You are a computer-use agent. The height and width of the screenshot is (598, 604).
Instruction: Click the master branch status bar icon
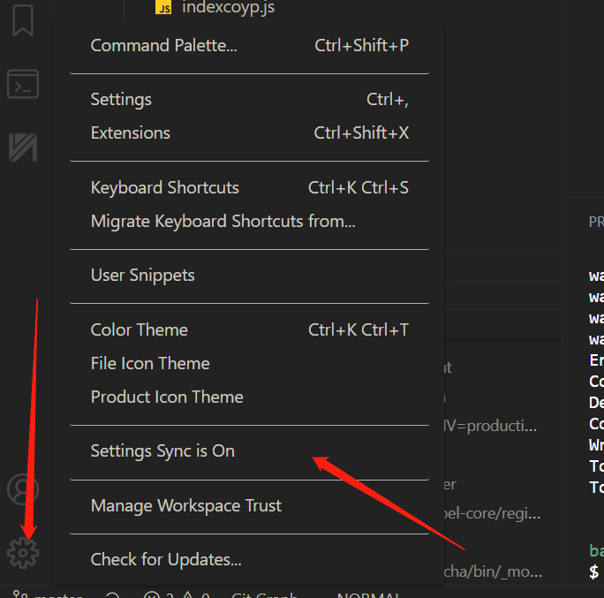[20, 595]
